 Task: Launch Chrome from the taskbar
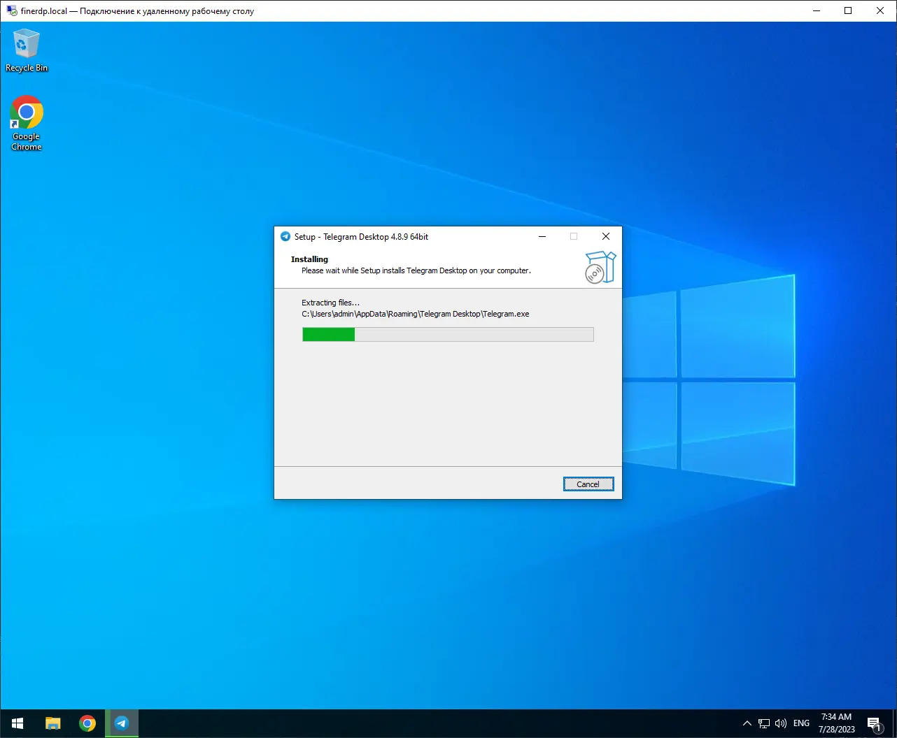pyautogui.click(x=87, y=723)
